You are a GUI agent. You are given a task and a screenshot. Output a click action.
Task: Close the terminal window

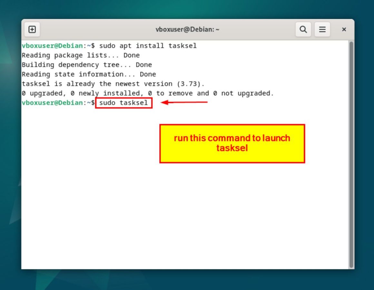point(344,29)
